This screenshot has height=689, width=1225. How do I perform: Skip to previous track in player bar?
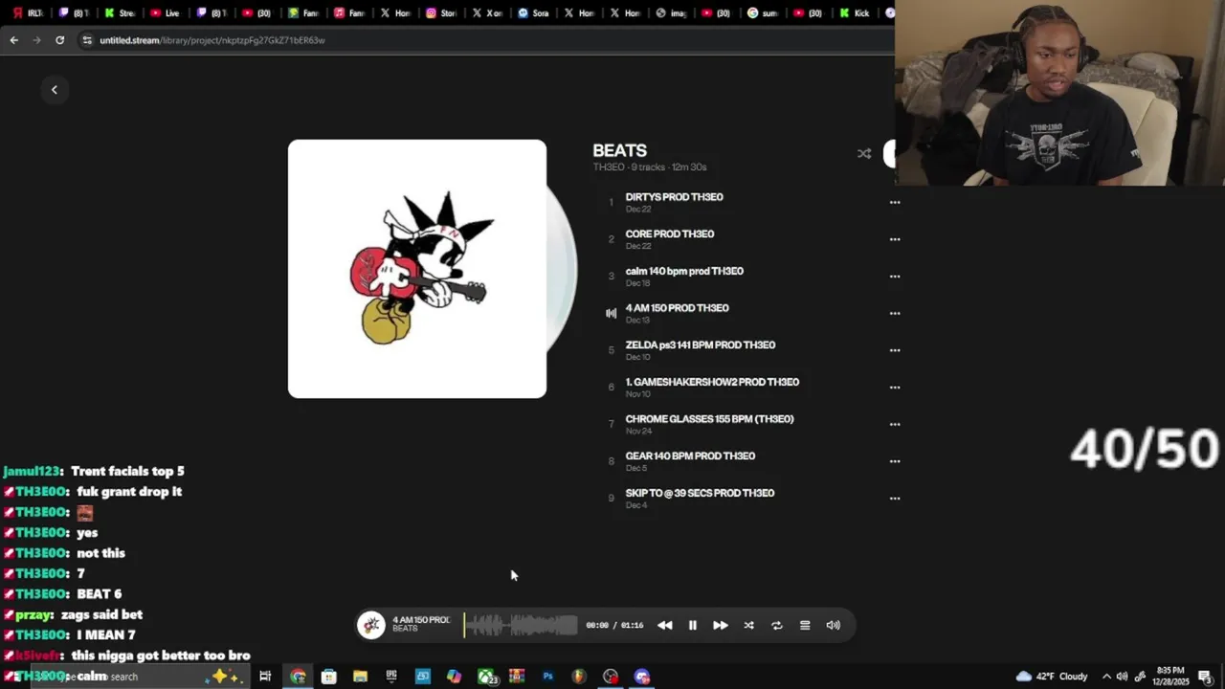(x=665, y=626)
